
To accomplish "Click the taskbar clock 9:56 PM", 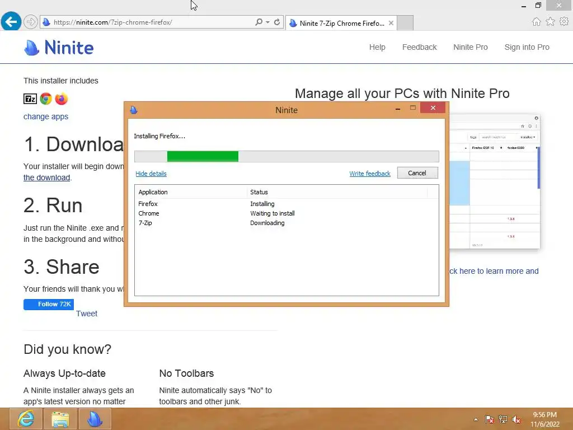I will tap(545, 419).
